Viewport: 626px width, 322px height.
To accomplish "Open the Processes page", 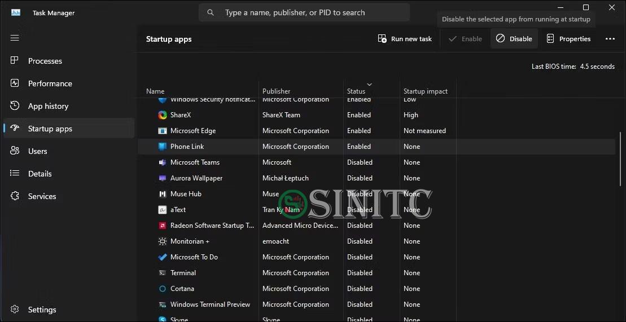I will [69, 61].
